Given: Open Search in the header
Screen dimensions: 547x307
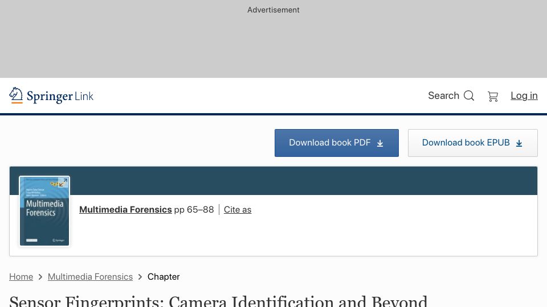Looking at the screenshot, I should tap(451, 96).
